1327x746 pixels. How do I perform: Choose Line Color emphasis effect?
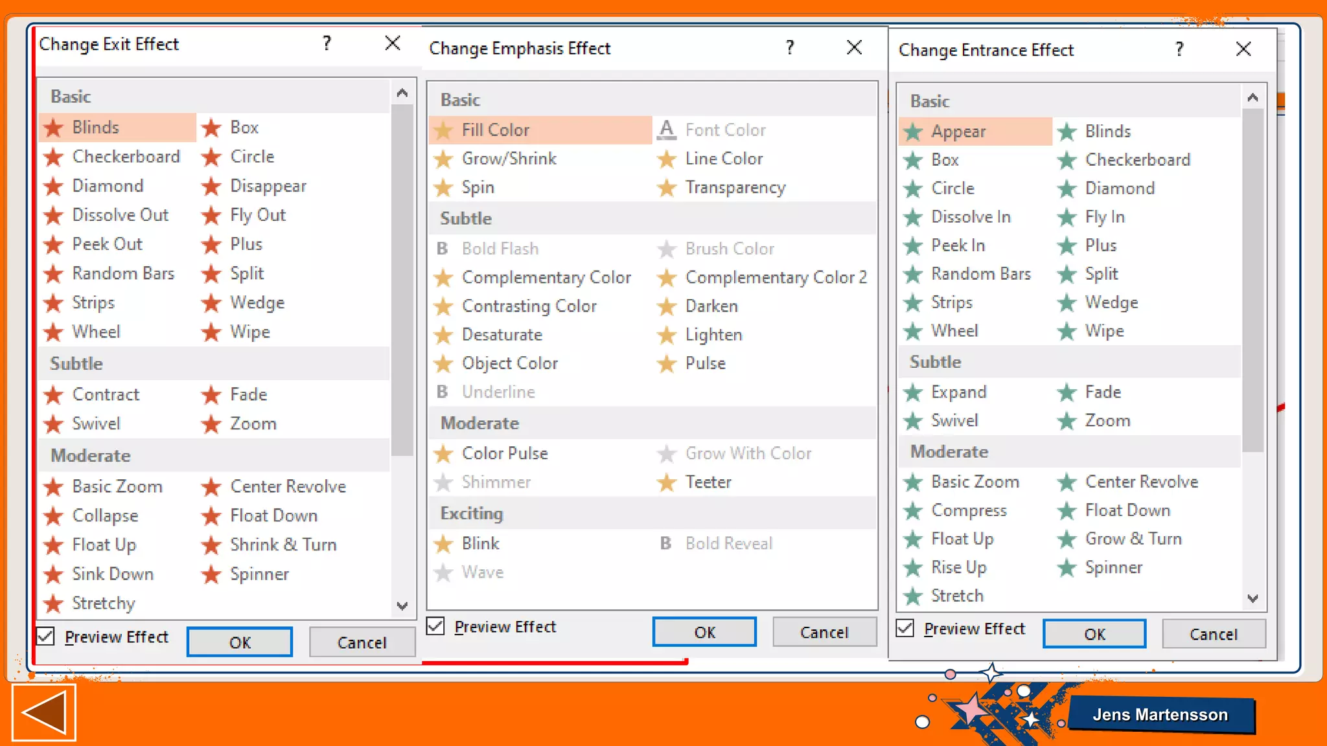click(724, 159)
